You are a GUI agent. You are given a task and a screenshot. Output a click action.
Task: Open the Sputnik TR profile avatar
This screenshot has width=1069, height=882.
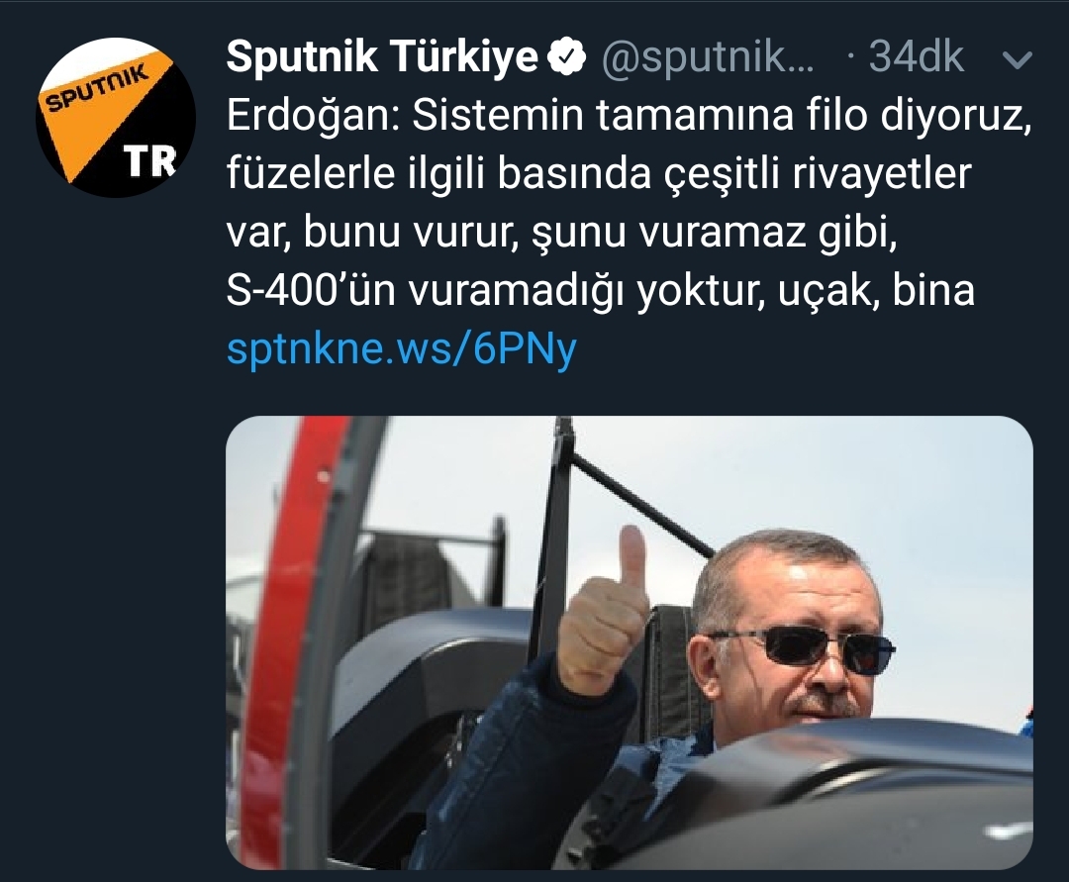click(115, 117)
